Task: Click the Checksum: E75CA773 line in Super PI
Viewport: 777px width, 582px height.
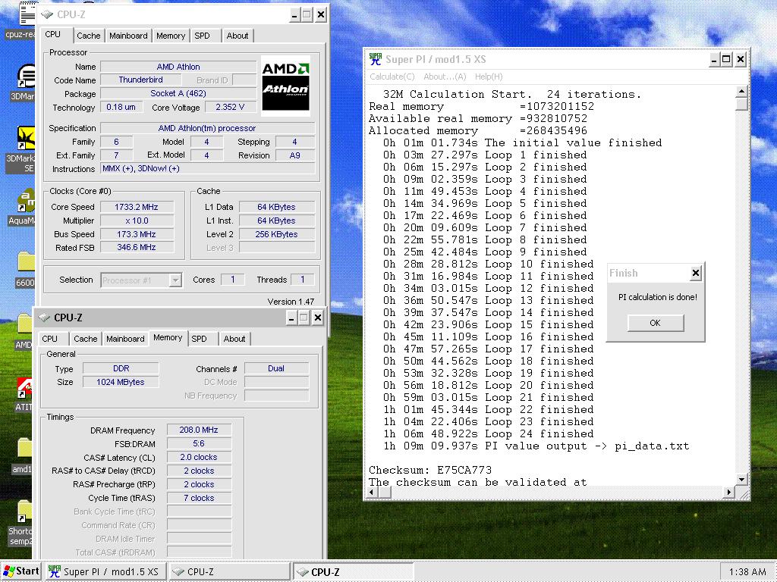Action: pyautogui.click(x=430, y=470)
